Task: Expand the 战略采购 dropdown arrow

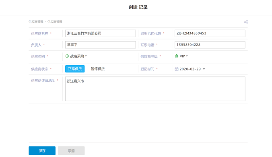Action: pos(86,56)
